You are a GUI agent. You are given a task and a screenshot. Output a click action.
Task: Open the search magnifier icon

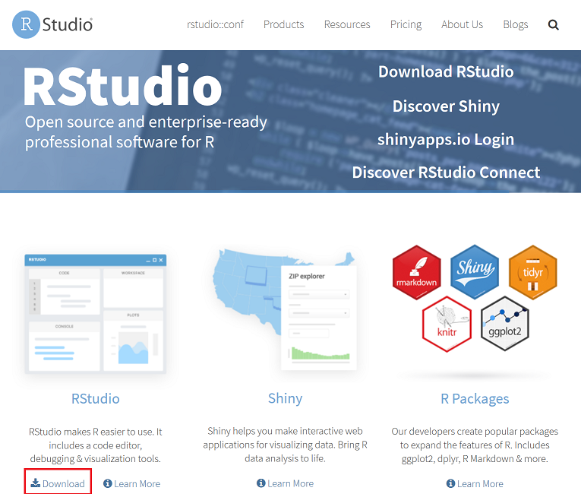click(x=553, y=25)
